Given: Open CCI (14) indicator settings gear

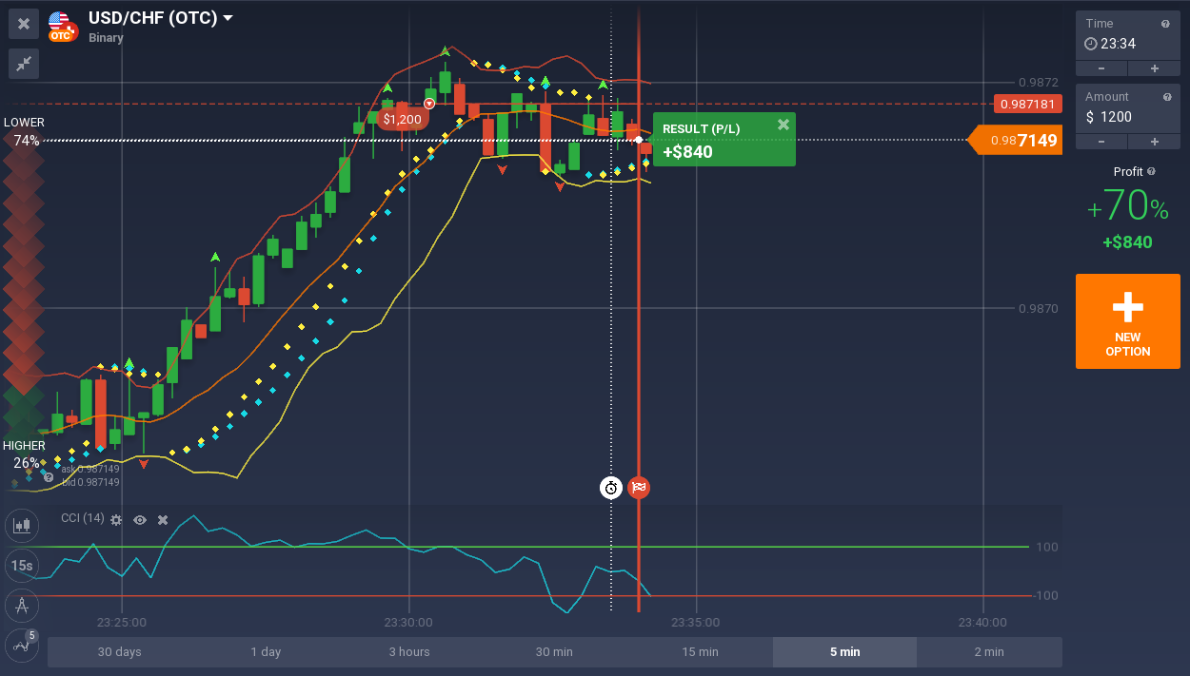Looking at the screenshot, I should (116, 519).
